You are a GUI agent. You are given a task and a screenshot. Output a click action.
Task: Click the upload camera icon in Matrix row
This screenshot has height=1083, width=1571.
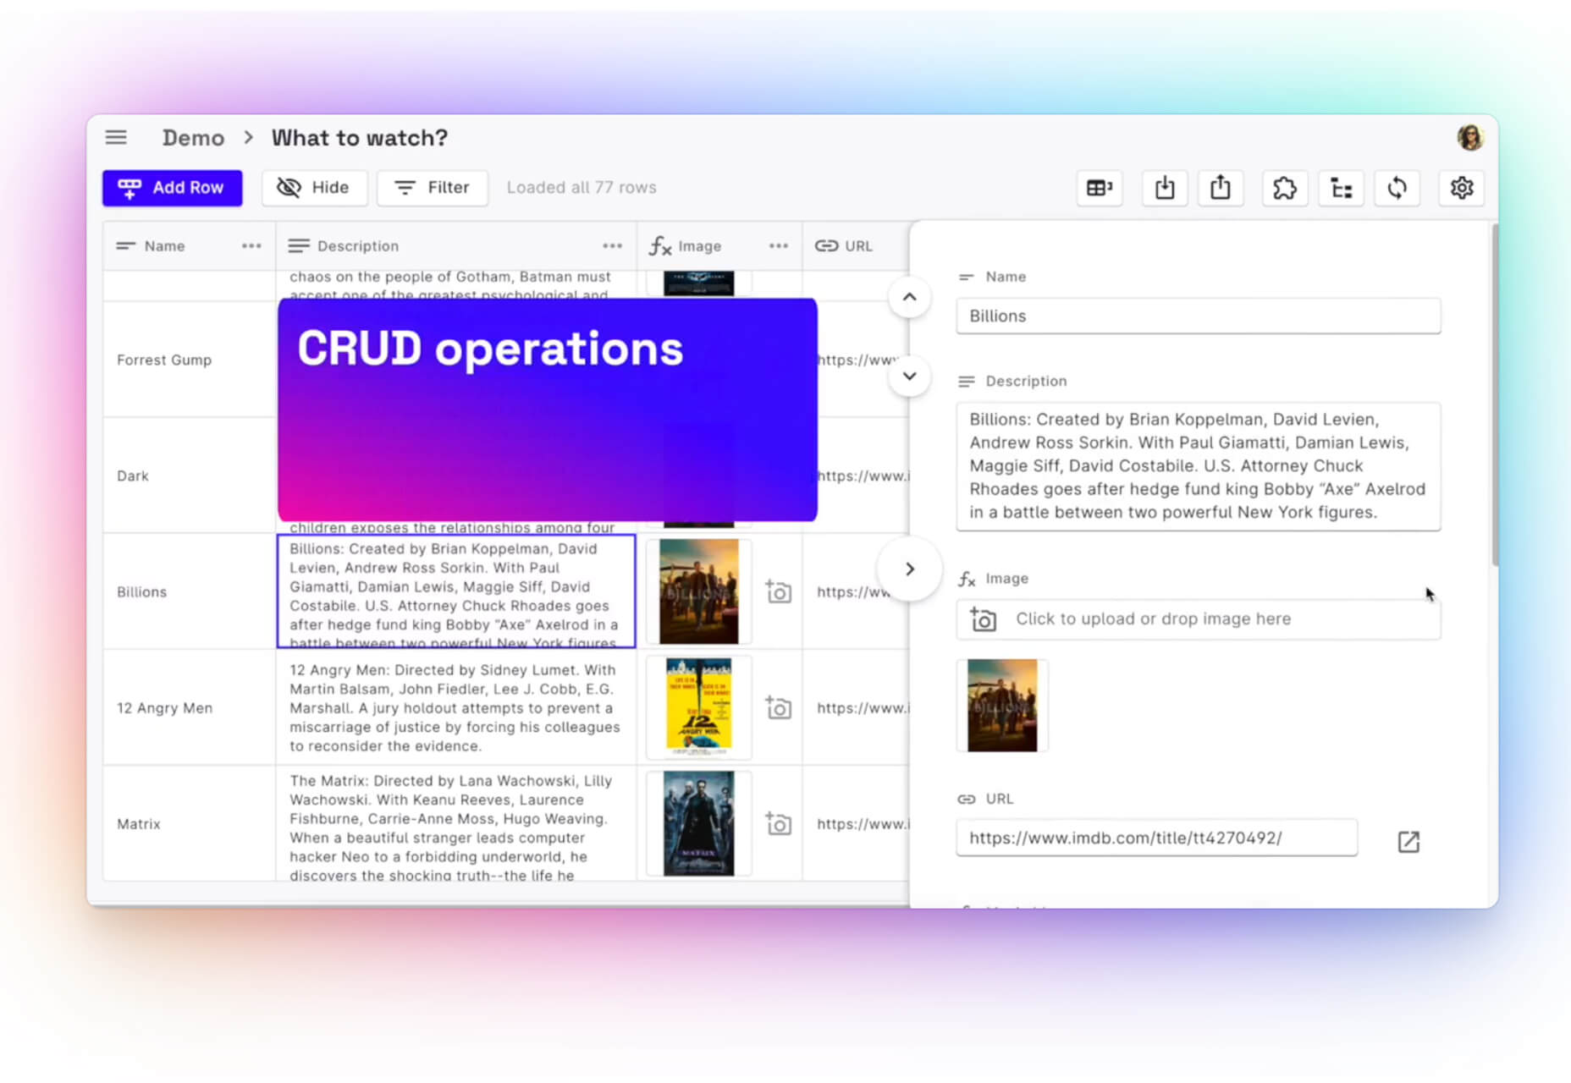pyautogui.click(x=779, y=823)
